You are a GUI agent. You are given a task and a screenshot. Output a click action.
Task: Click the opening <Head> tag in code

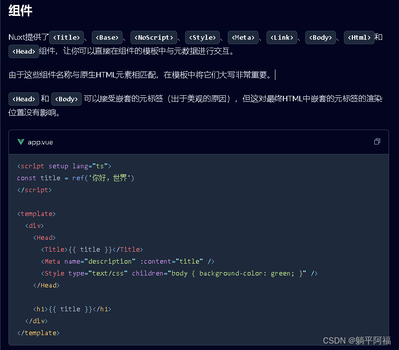[44, 237]
